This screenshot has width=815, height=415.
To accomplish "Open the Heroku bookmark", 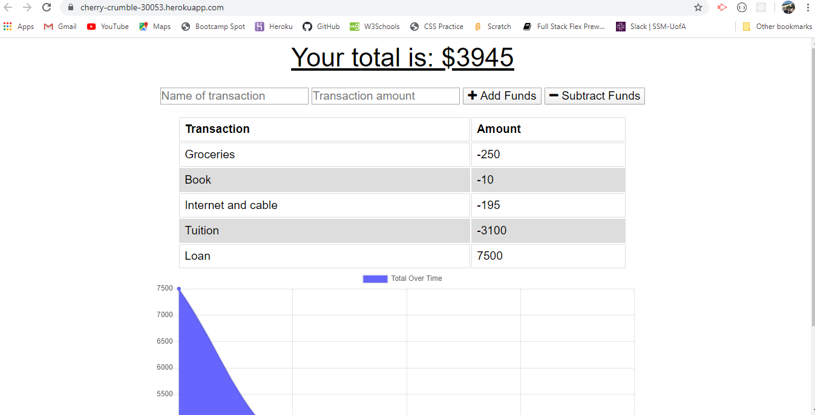I will click(273, 26).
